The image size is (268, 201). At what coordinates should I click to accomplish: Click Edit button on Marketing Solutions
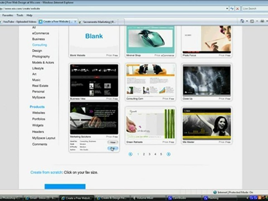113,148
